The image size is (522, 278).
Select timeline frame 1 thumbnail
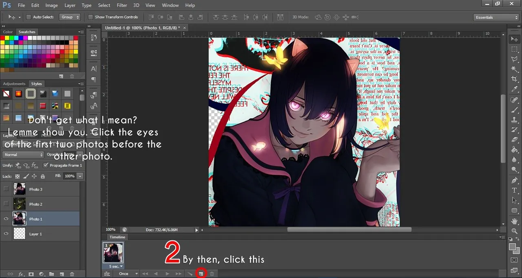click(113, 253)
